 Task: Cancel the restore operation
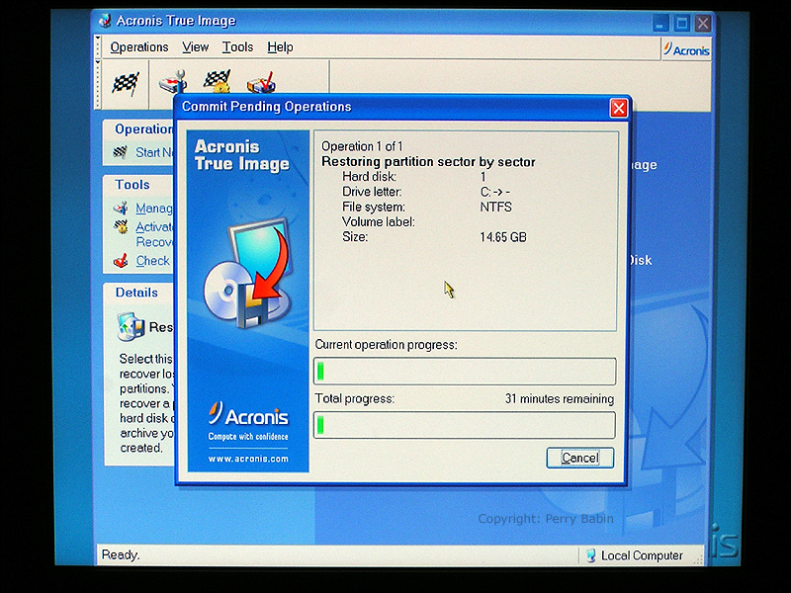[580, 458]
